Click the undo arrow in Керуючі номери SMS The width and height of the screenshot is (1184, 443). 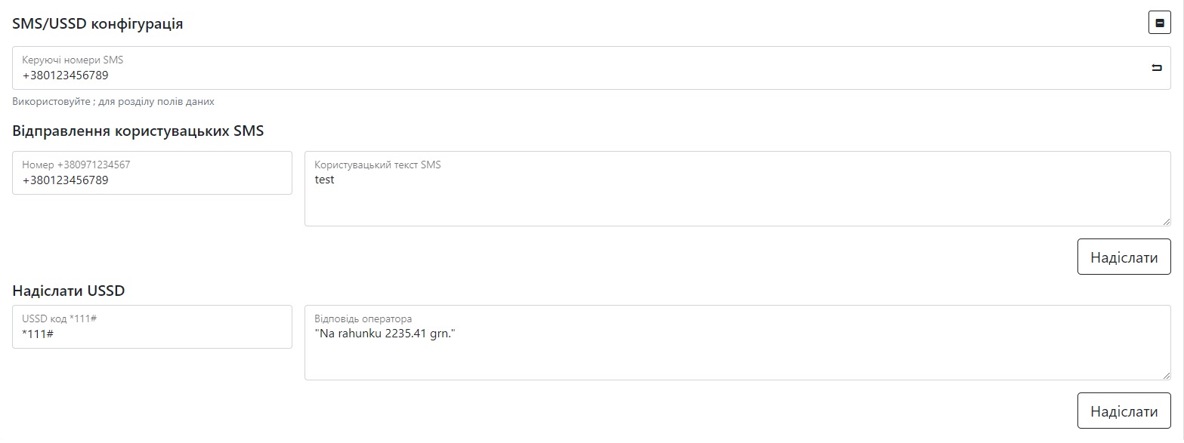[1156, 68]
